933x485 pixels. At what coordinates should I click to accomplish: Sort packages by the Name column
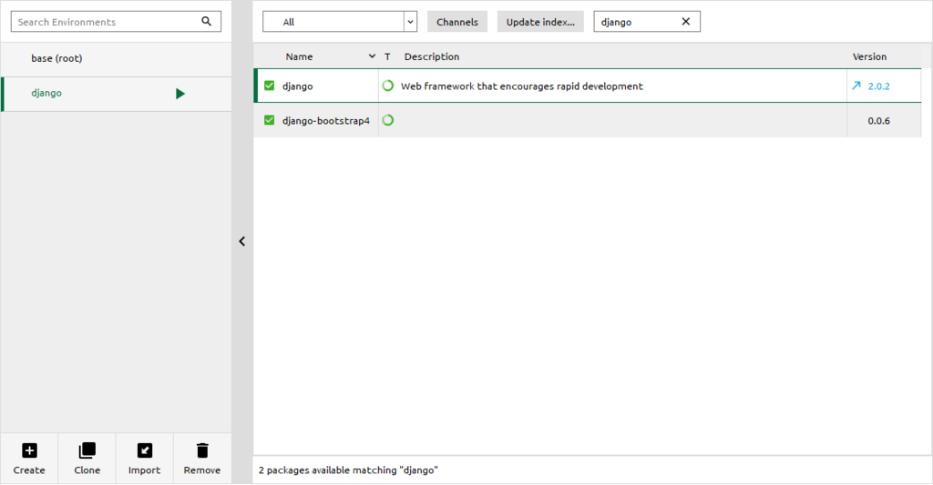[x=299, y=56]
